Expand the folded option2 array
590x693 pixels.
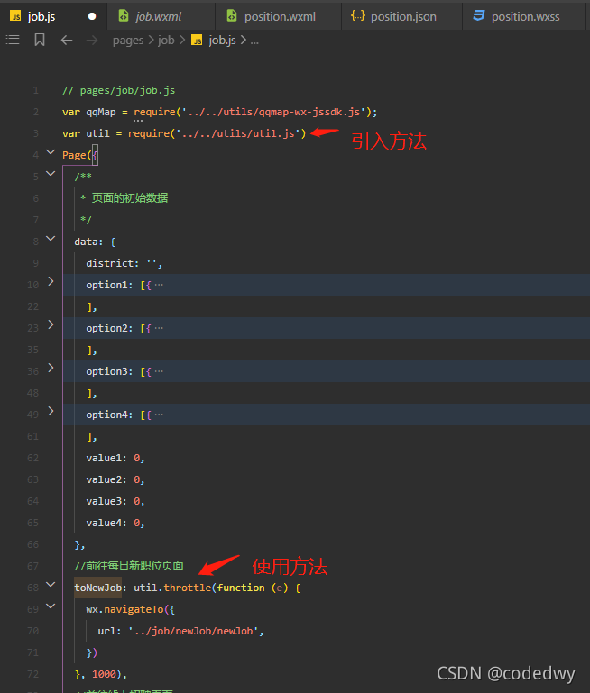click(51, 324)
